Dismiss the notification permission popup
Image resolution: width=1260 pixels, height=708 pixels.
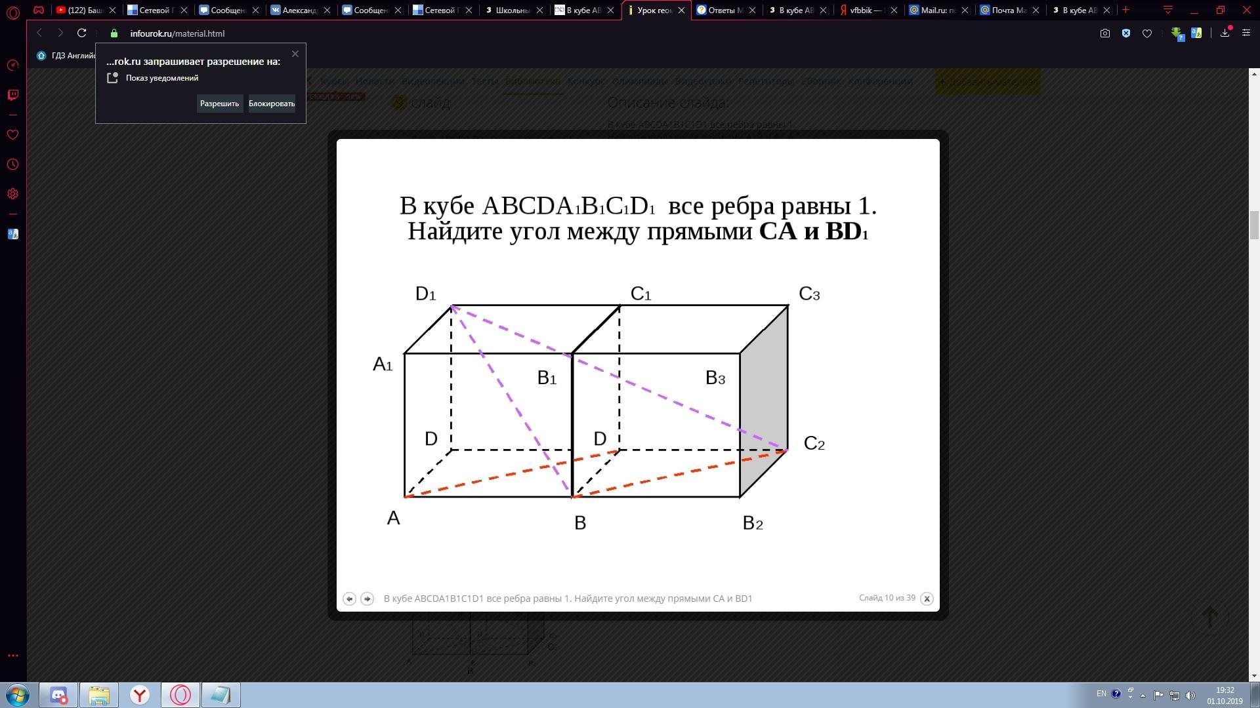[x=295, y=54]
